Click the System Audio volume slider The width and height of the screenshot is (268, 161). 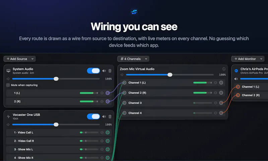coord(56,79)
